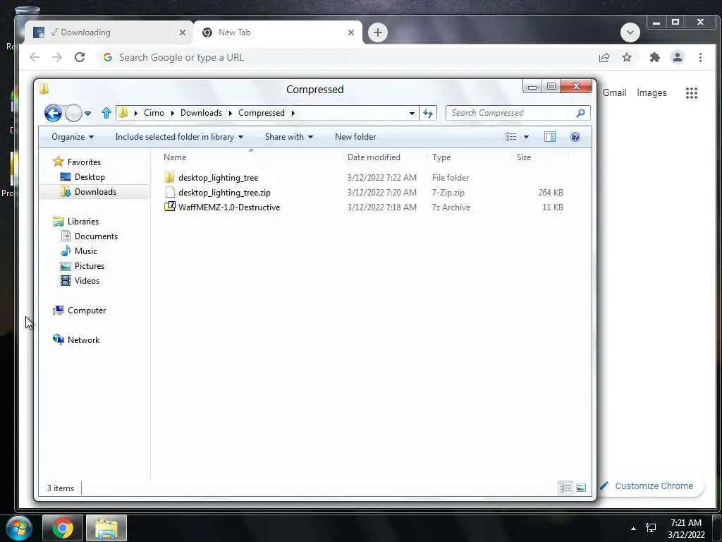
Task: Share this page icon in Chrome
Action: pyautogui.click(x=604, y=58)
